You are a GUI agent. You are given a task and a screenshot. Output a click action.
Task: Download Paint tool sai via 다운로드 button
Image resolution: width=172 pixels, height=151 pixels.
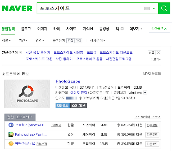pos(152,135)
